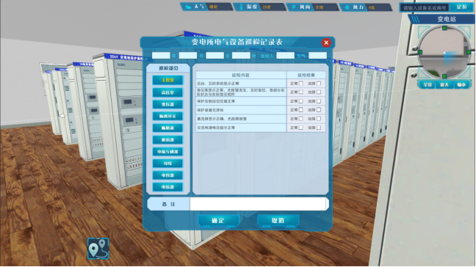
Task: Check 正常 for 直流屏显示正确 row
Action: pyautogui.click(x=300, y=119)
